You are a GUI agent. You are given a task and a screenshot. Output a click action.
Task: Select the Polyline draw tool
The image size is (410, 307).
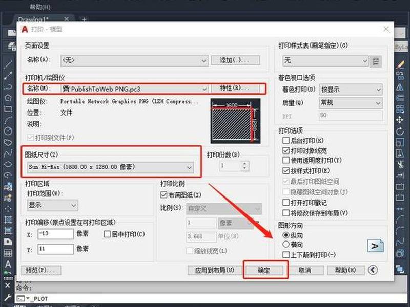point(8,86)
